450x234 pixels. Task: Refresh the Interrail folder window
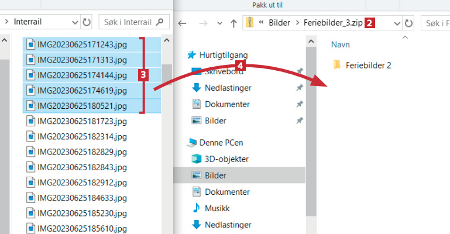coord(87,22)
